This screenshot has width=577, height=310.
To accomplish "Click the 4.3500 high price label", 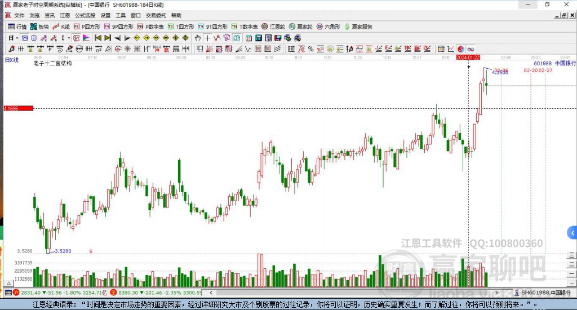I will 500,73.
